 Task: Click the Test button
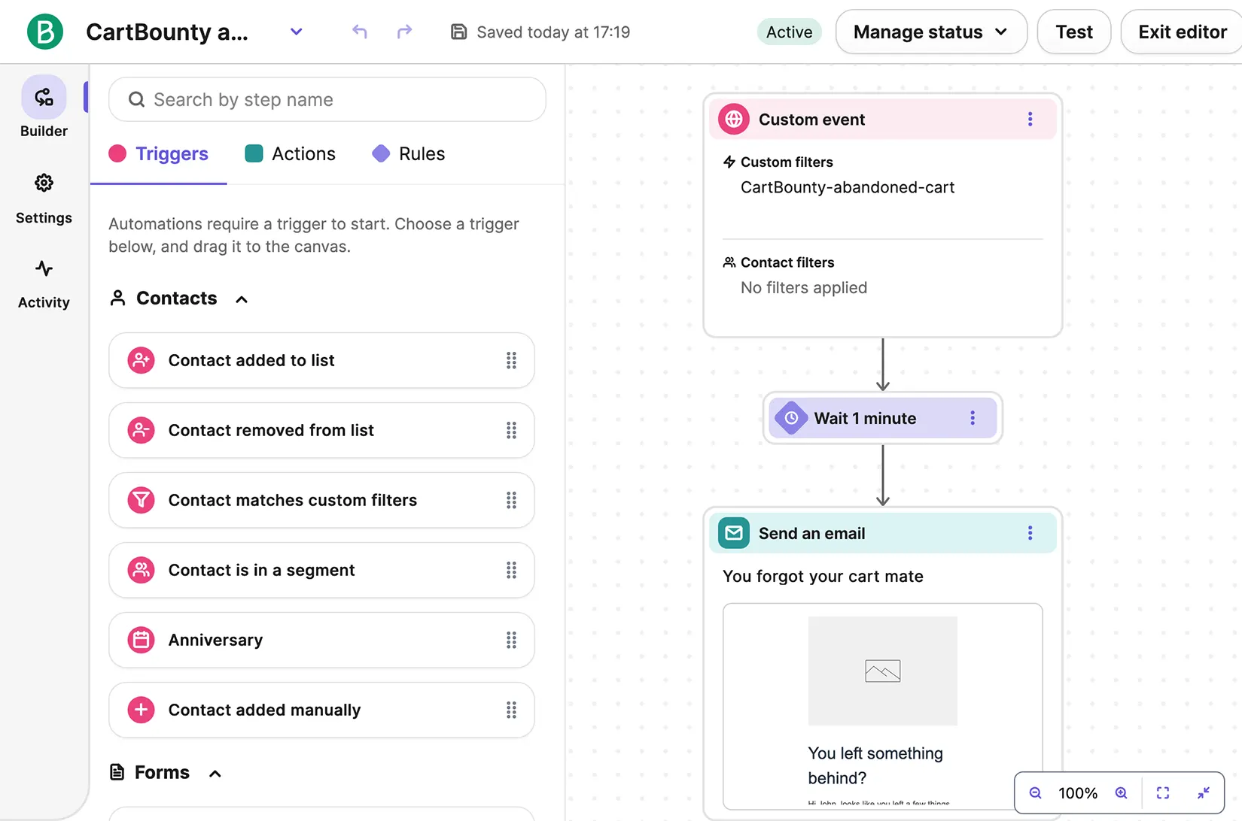coord(1073,32)
